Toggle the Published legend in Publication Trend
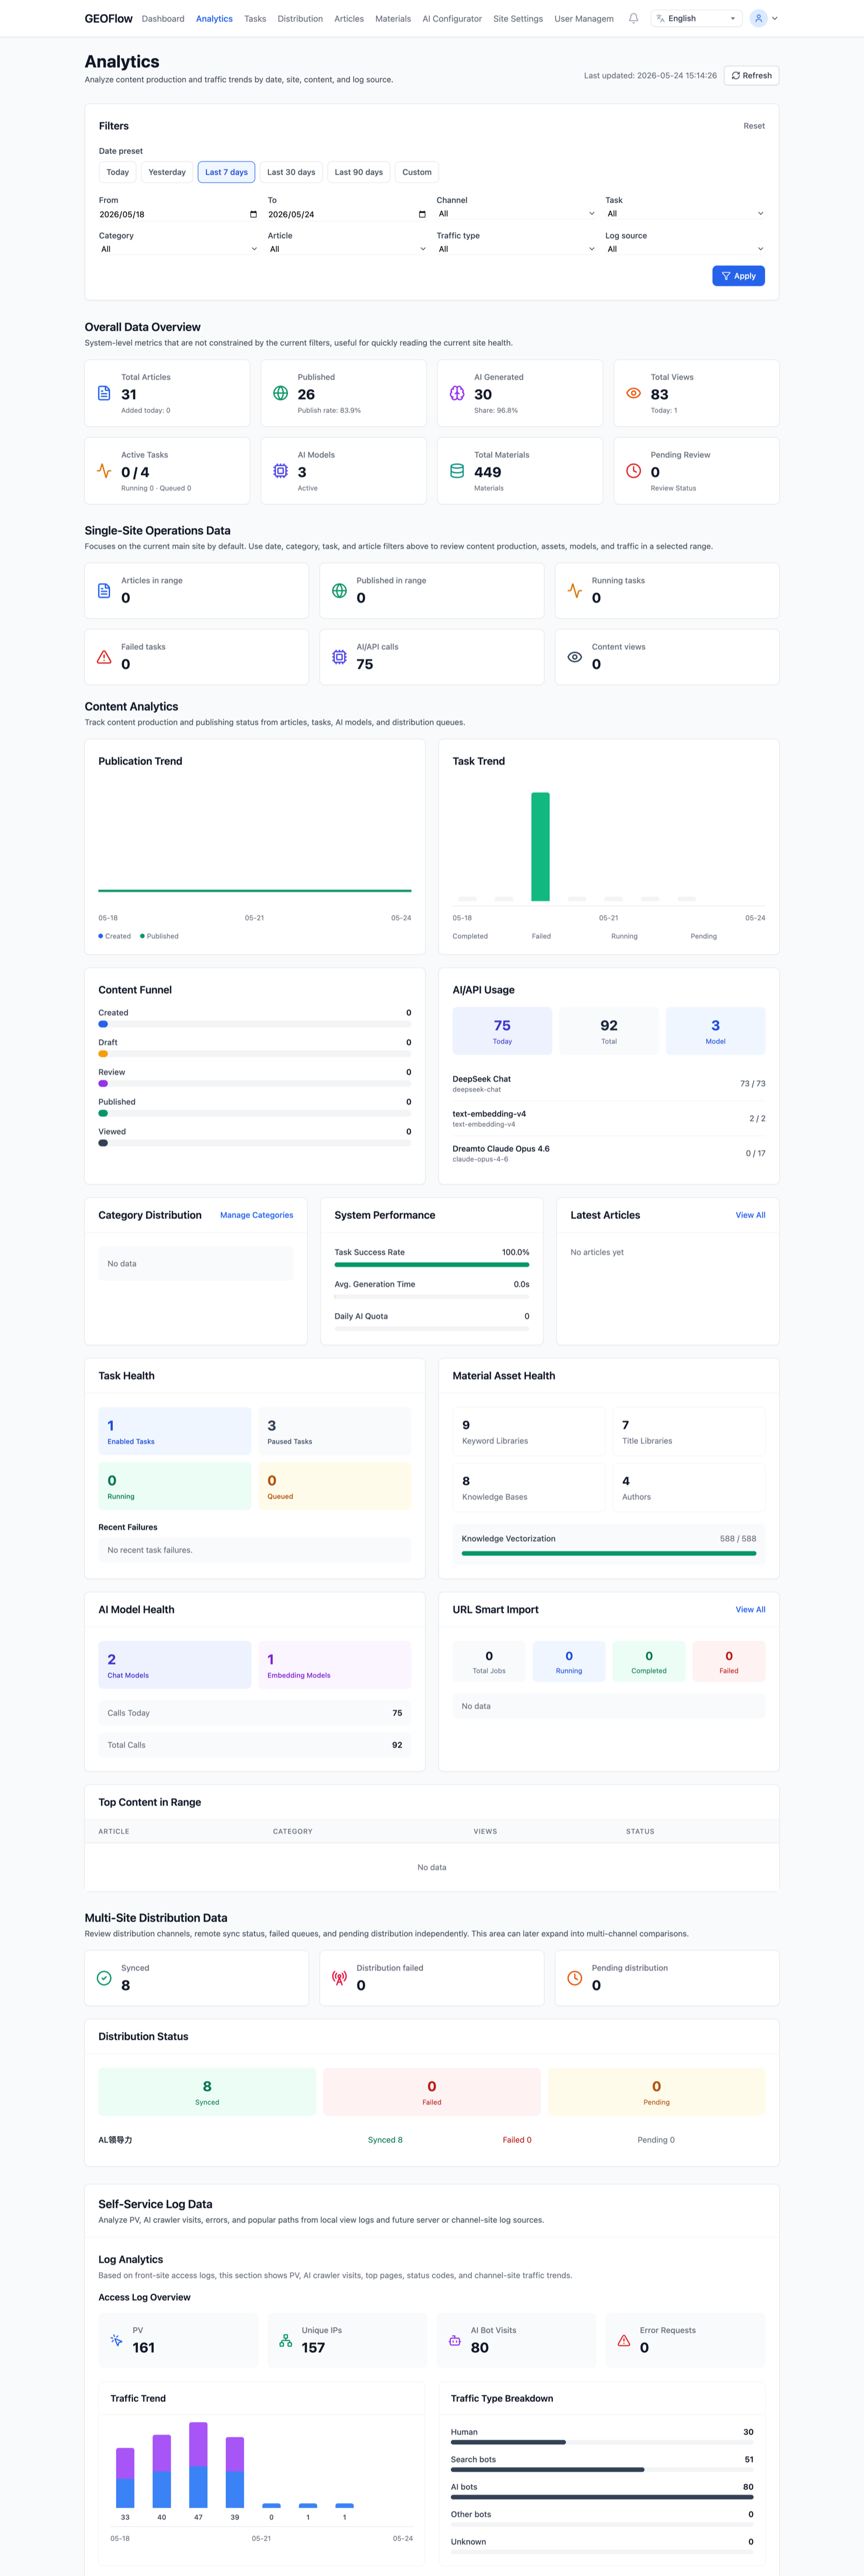Image resolution: width=864 pixels, height=2576 pixels. tap(160, 936)
